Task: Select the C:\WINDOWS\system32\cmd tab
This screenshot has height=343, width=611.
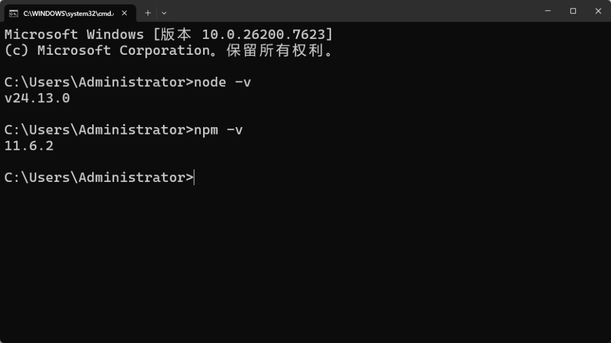Action: (68, 13)
